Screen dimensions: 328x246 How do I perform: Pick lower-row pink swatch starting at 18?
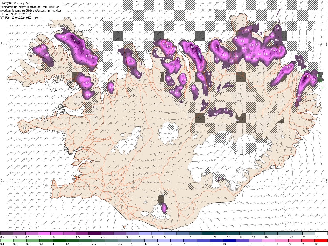(x=282, y=241)
